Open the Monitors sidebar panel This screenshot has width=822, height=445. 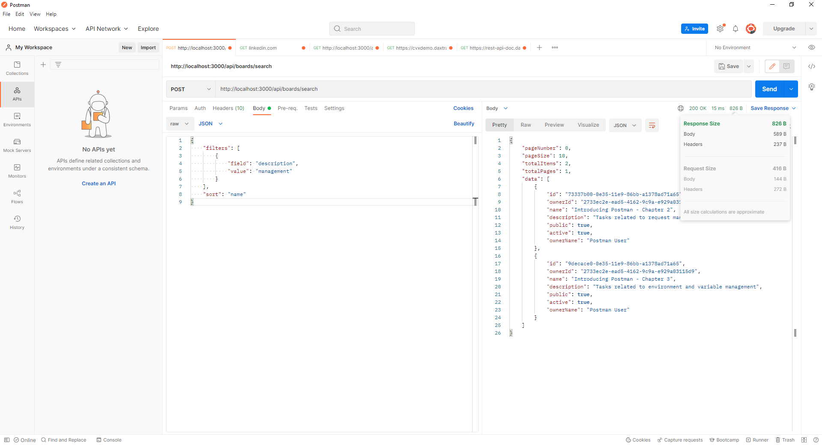(x=17, y=171)
